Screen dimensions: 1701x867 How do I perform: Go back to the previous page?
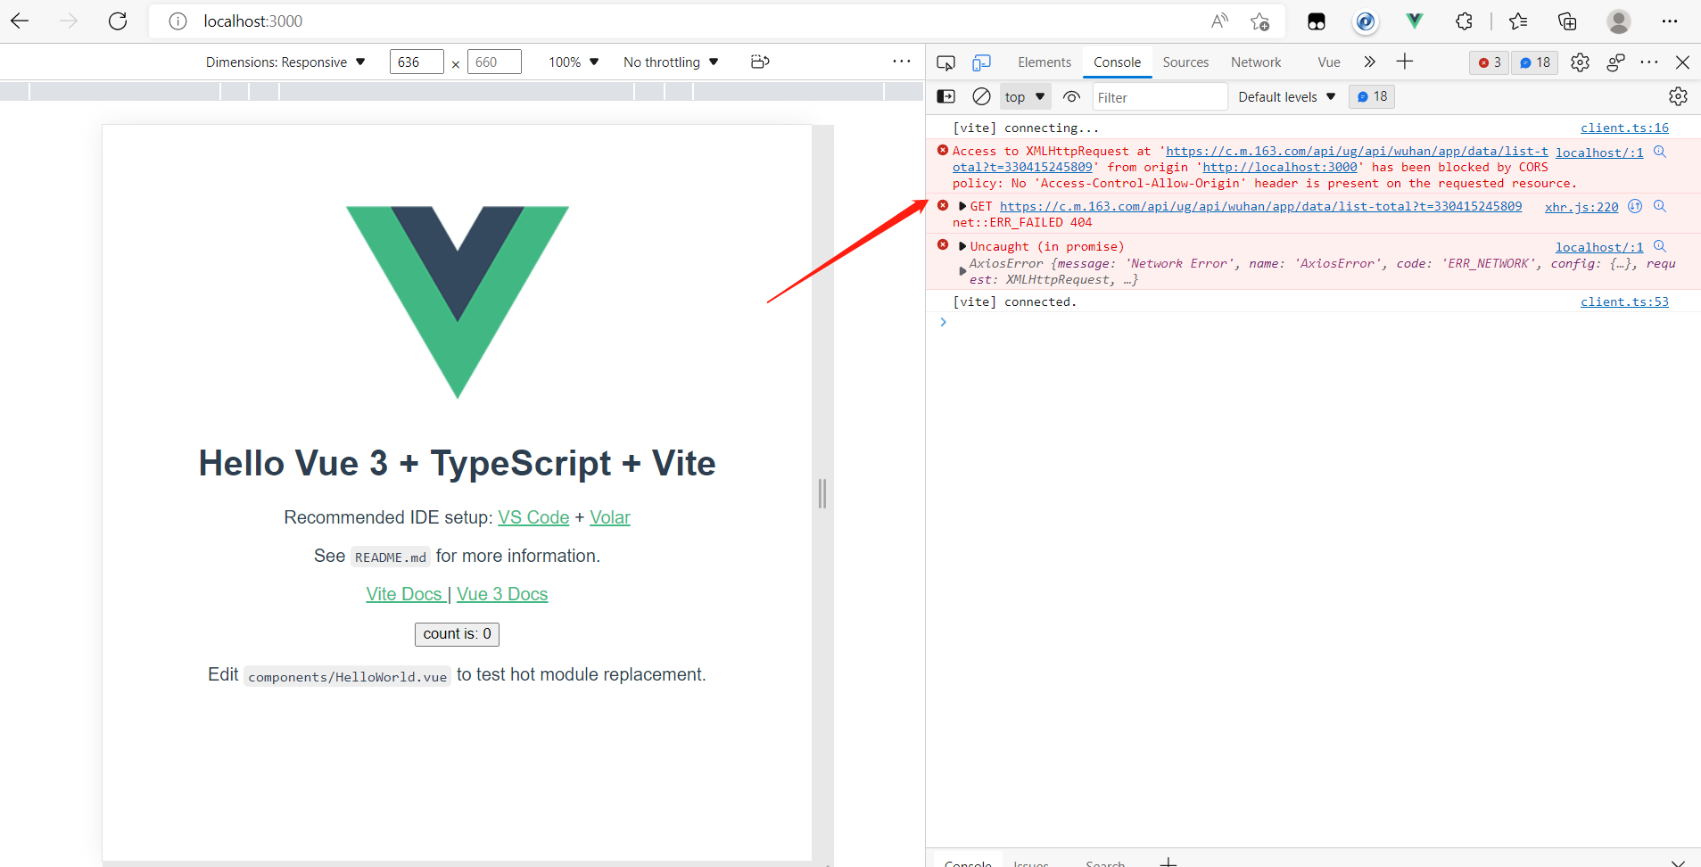(x=20, y=21)
